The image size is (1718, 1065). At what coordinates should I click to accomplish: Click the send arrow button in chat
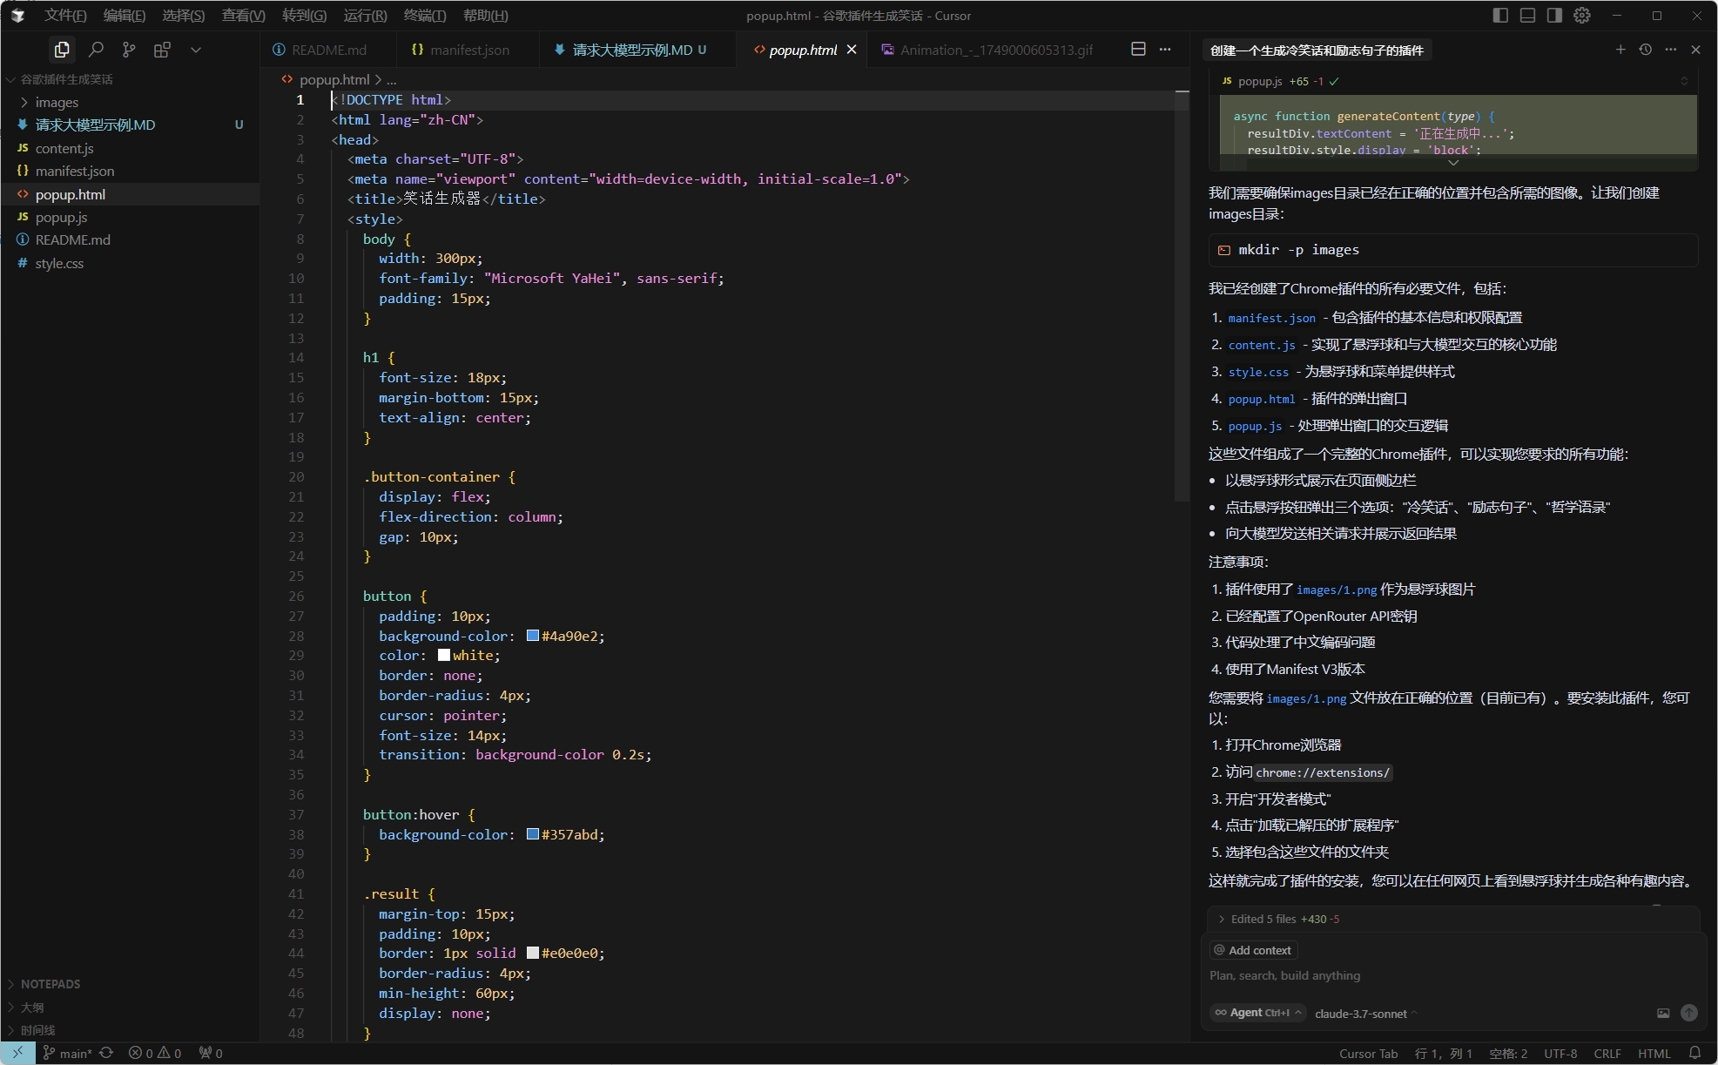[1688, 1013]
